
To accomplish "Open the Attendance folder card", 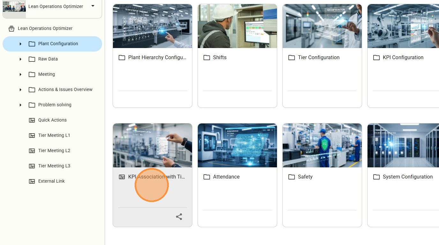I will tap(237, 175).
